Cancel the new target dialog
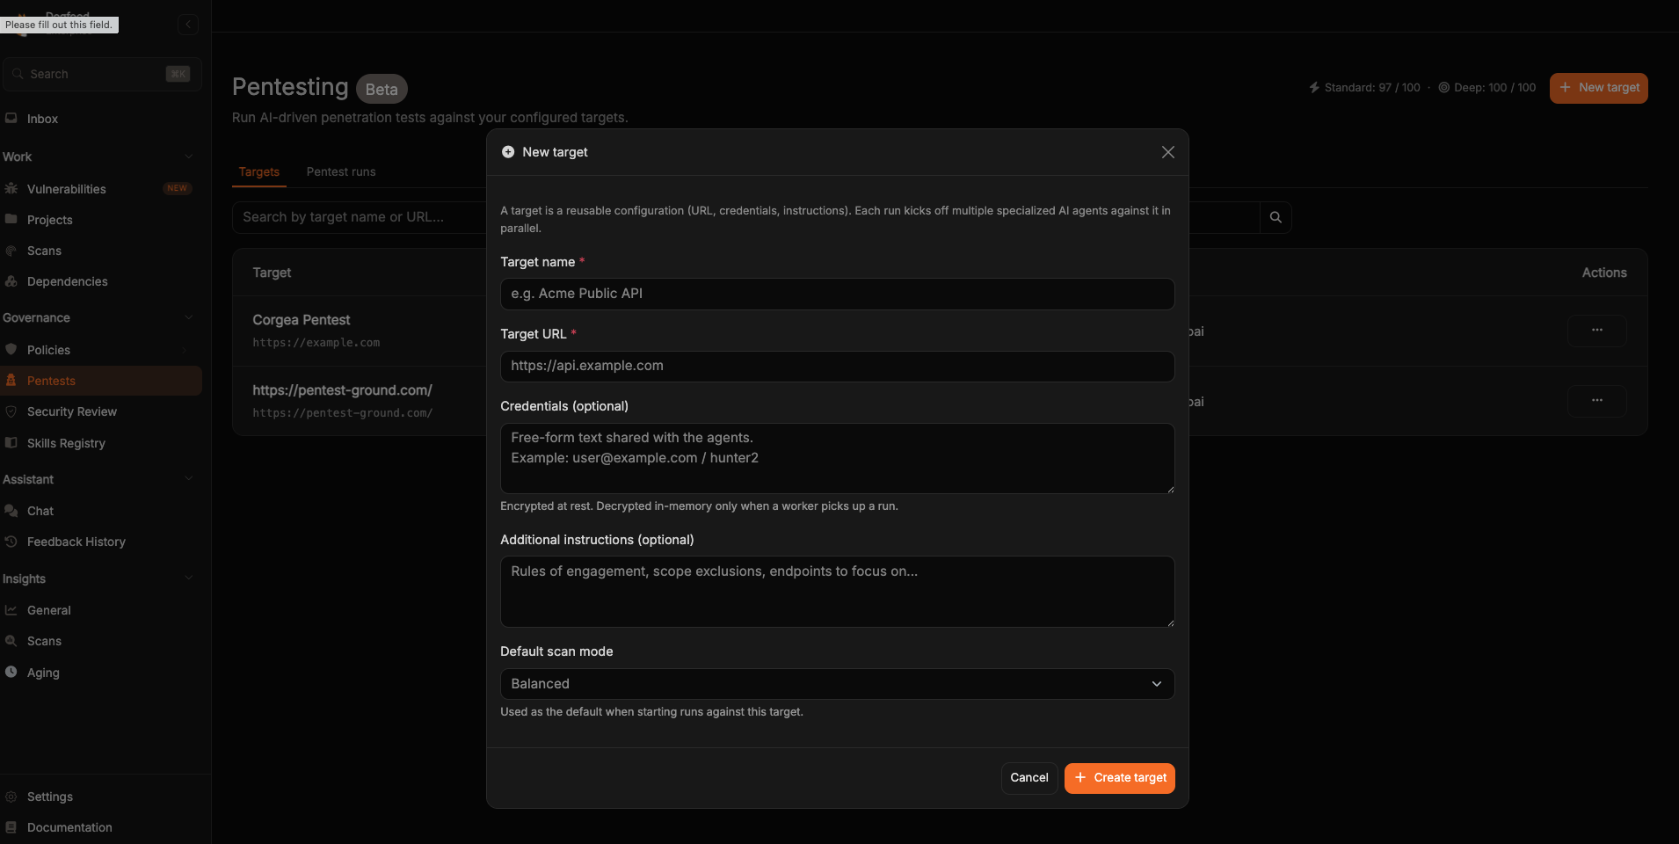 tap(1028, 778)
